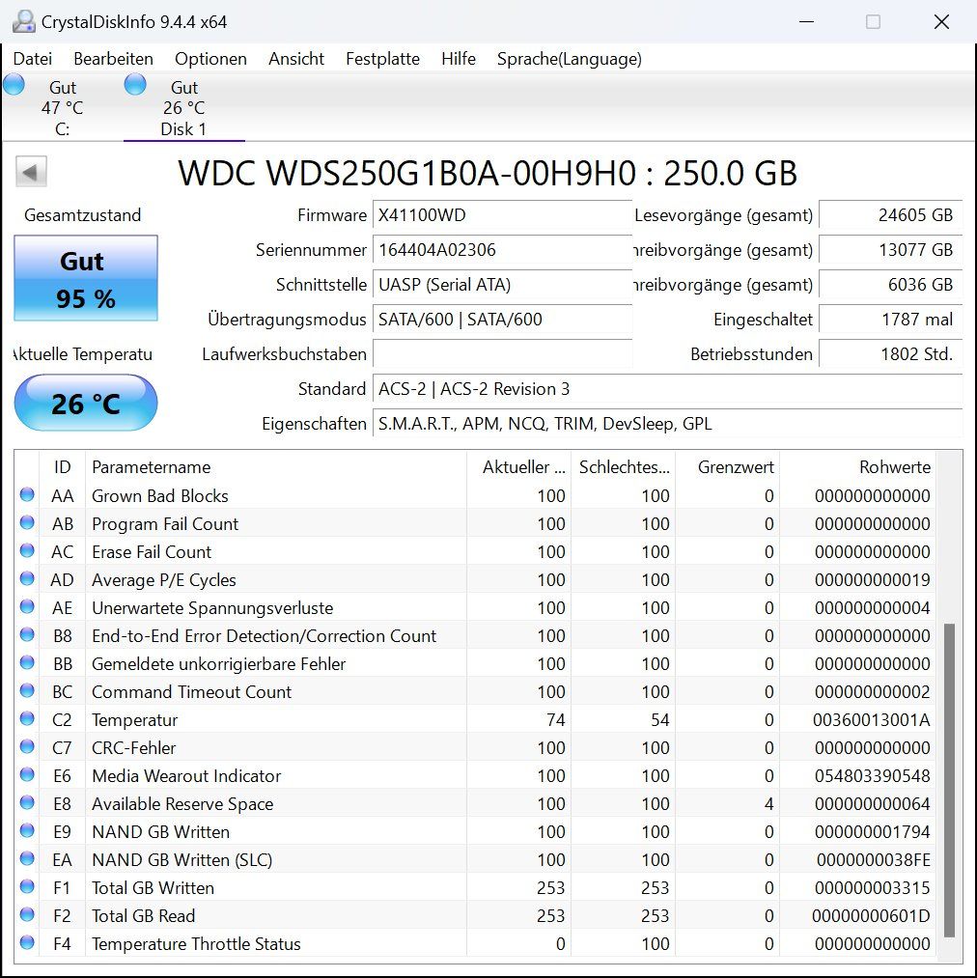Open the Bearbeiten menu
Screen dimensions: 977x978
click(113, 59)
